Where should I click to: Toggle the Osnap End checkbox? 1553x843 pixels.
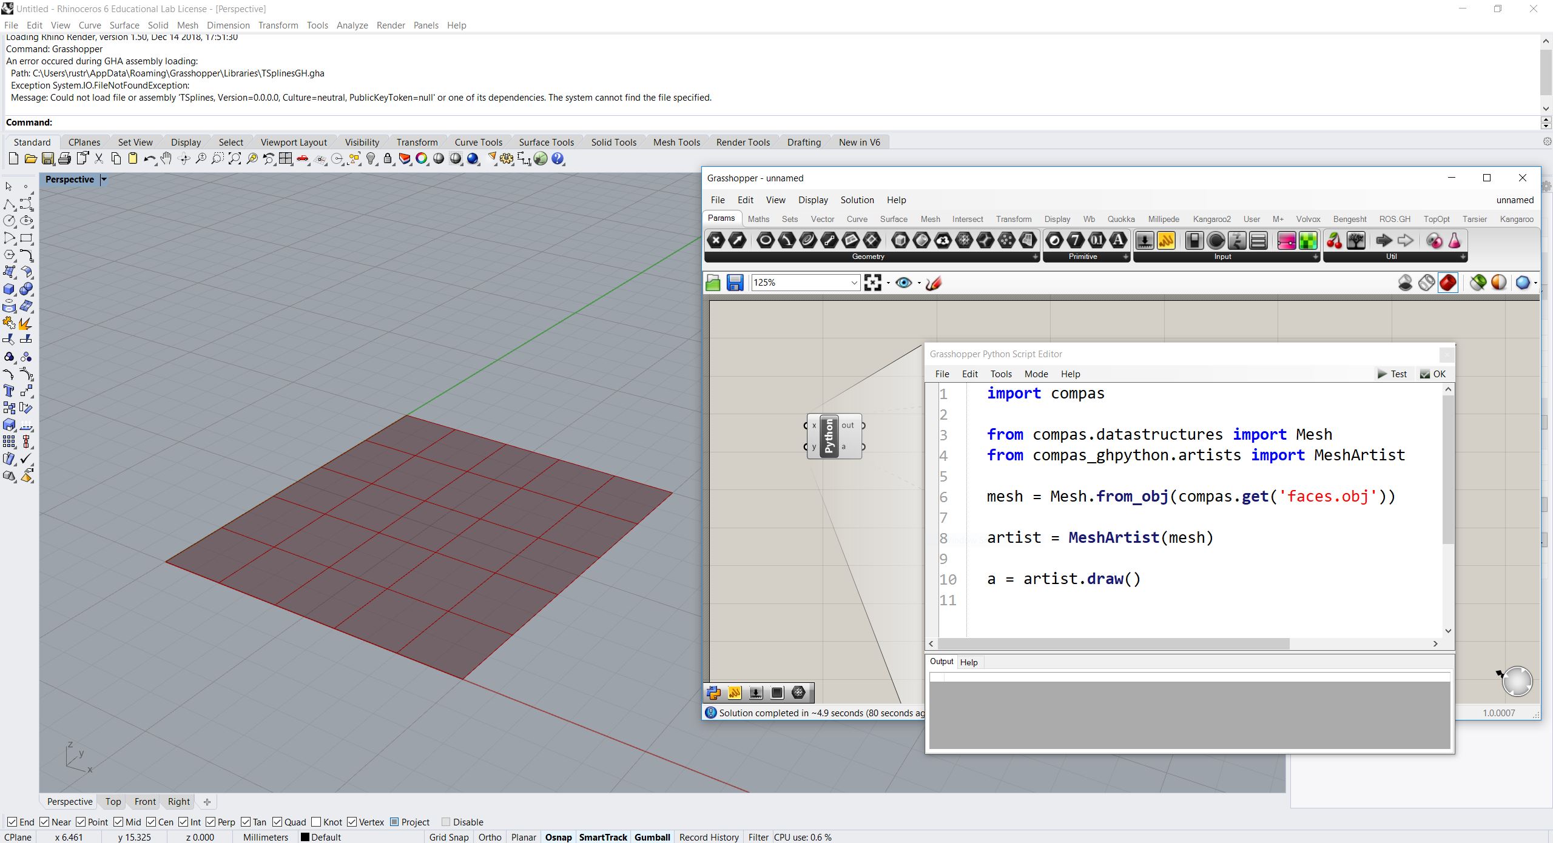[13, 822]
